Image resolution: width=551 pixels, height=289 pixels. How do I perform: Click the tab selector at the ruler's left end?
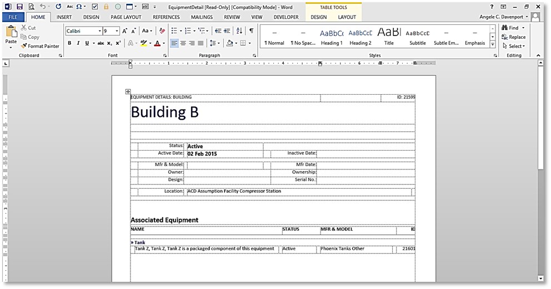click(6, 64)
